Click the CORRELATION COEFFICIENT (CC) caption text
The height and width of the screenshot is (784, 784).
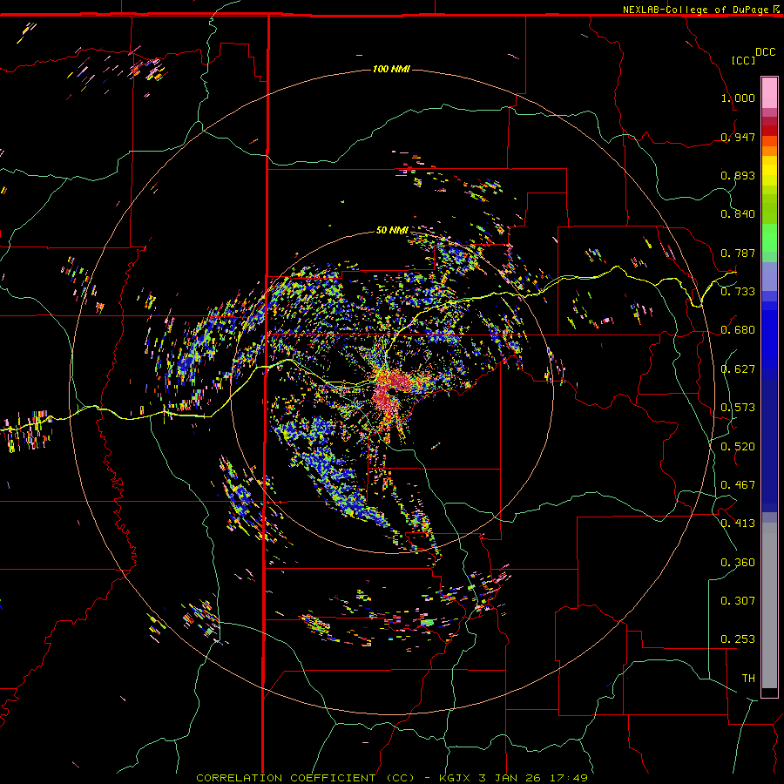pyautogui.click(x=306, y=778)
